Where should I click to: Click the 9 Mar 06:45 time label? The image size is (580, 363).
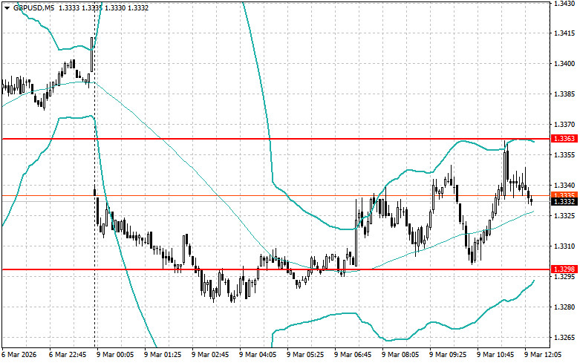(353, 355)
